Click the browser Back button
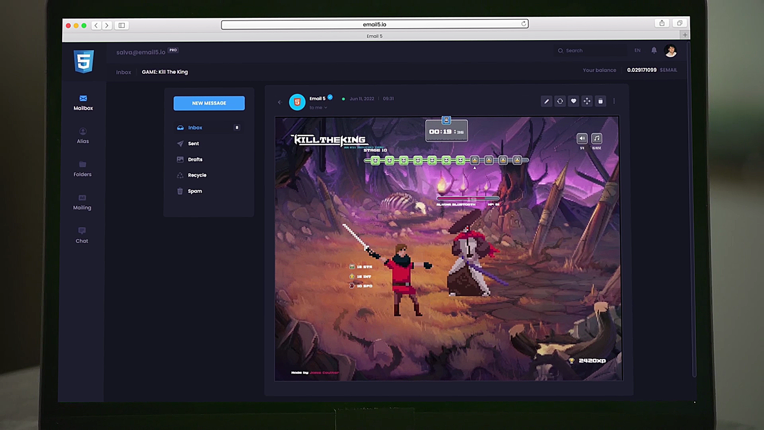 tap(96, 25)
